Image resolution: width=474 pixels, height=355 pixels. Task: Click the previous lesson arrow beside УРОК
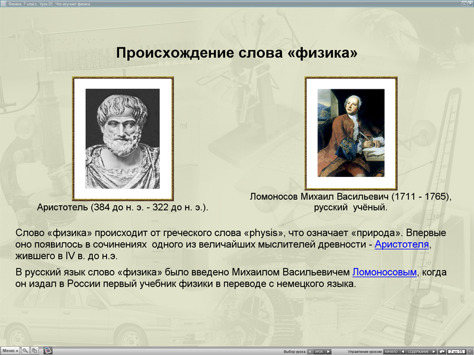pos(309,350)
